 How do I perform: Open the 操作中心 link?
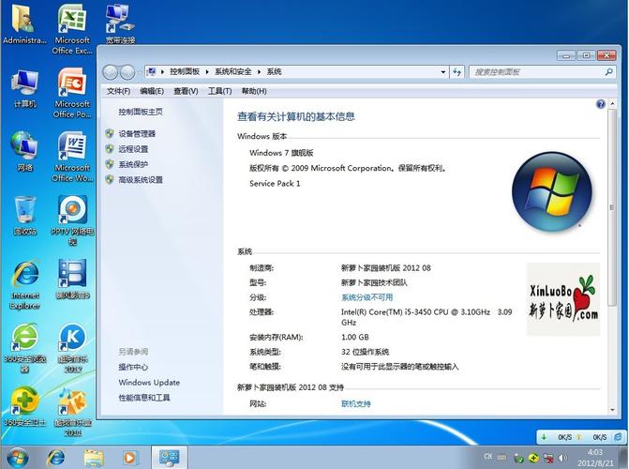click(133, 367)
